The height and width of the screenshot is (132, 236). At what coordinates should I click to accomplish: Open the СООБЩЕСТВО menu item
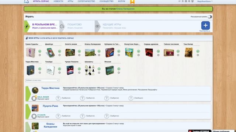(107, 1)
